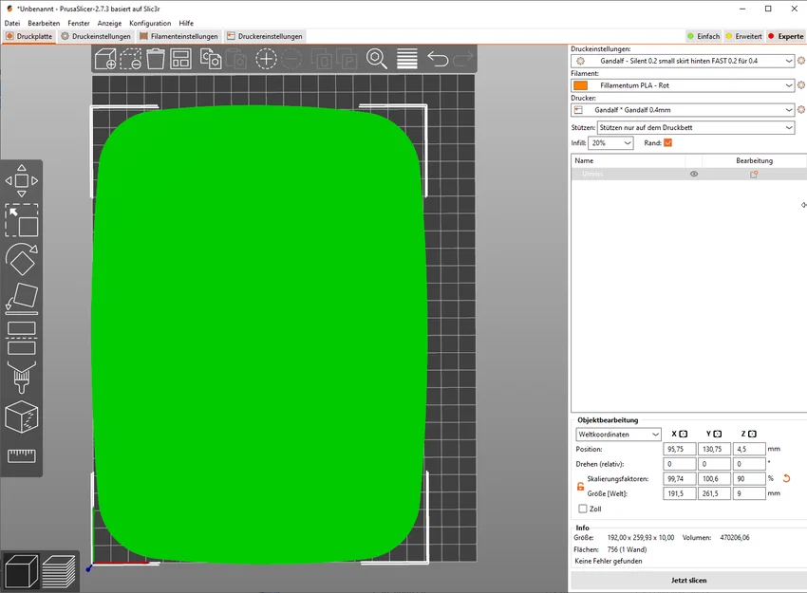Open the Filament dropdown Fillamentum PLA - Rot

[x=683, y=85]
